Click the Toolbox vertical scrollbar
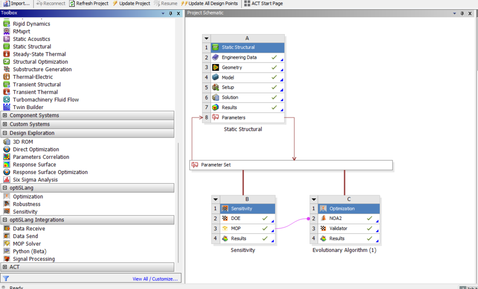 [178, 203]
